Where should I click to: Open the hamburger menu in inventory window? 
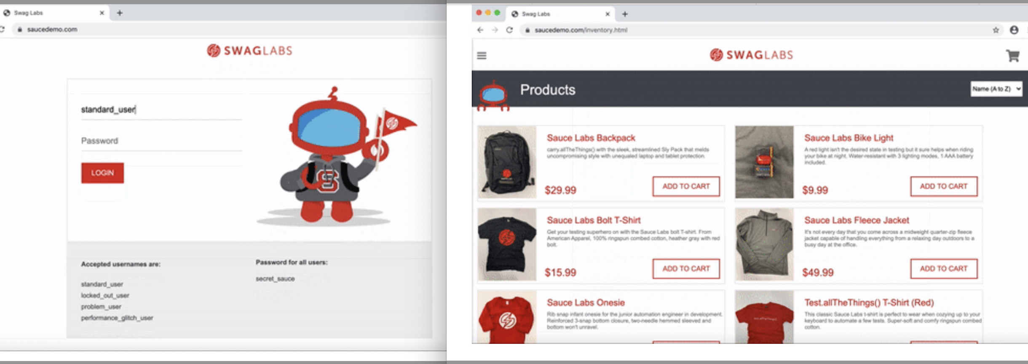click(482, 56)
